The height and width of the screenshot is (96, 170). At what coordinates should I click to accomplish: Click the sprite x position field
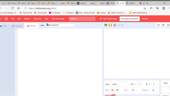click(x=139, y=84)
